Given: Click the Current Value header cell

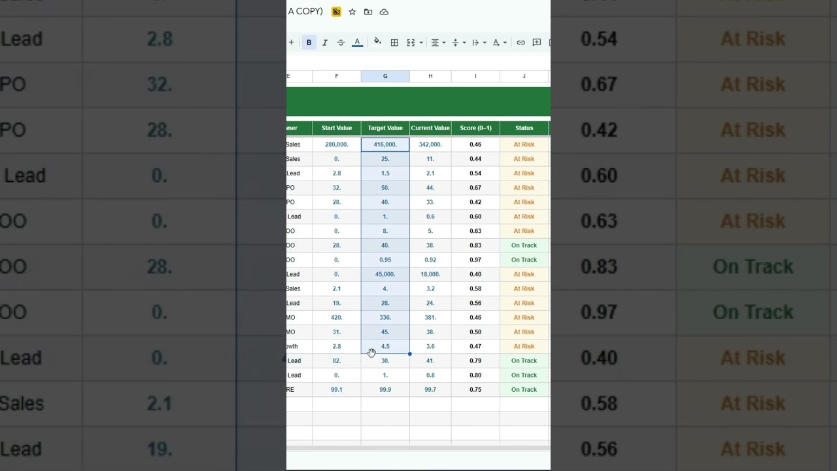Looking at the screenshot, I should (x=430, y=128).
